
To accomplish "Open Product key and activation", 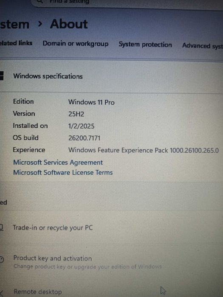I will 111,262.
